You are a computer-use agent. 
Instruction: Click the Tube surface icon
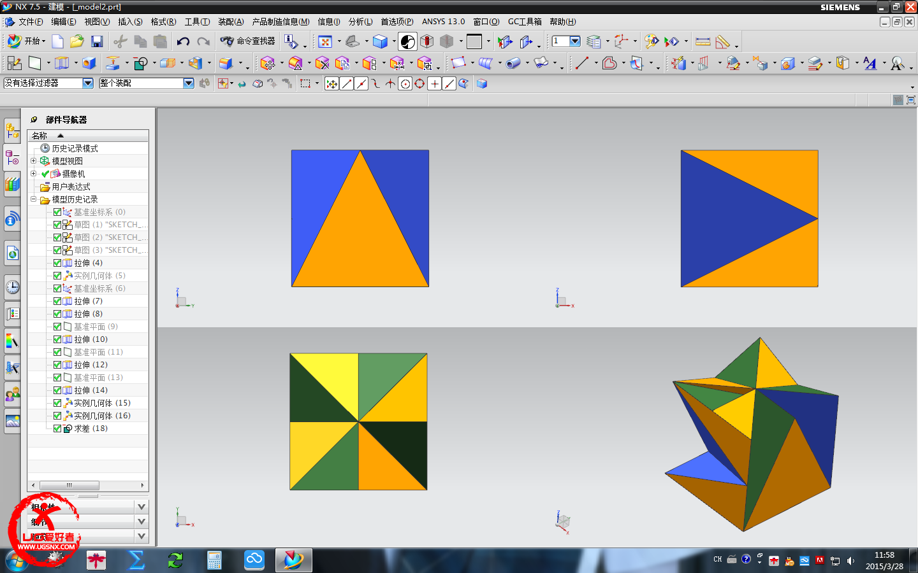513,63
